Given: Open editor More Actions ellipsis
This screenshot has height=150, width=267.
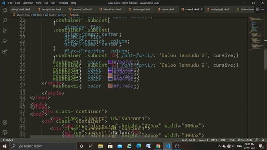Looking at the screenshot, I should click(x=262, y=9).
